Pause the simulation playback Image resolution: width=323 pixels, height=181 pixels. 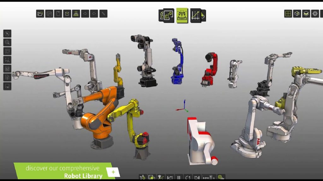(x=179, y=177)
